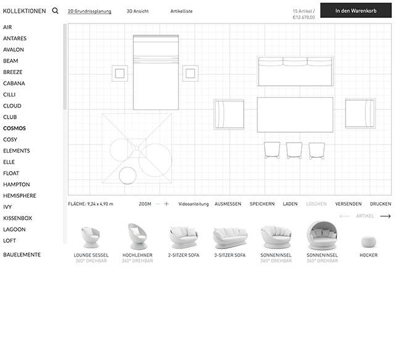This screenshot has height=343, width=395.
Task: Switch to the 3D Ansicht tab
Action: (138, 11)
